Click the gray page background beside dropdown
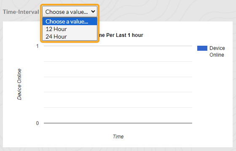Image resolution: width=236 pixels, height=151 pixels. tap(166, 10)
